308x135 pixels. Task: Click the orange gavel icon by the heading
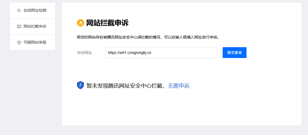coord(80,23)
